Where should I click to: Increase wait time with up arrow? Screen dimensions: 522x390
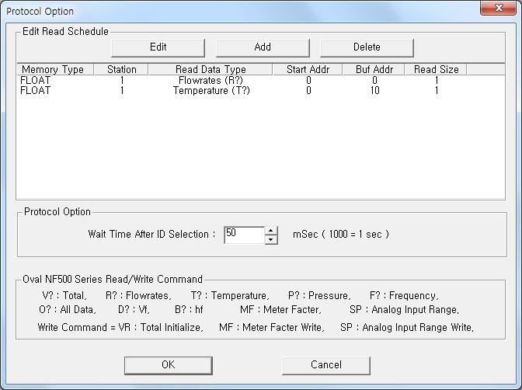(x=270, y=230)
